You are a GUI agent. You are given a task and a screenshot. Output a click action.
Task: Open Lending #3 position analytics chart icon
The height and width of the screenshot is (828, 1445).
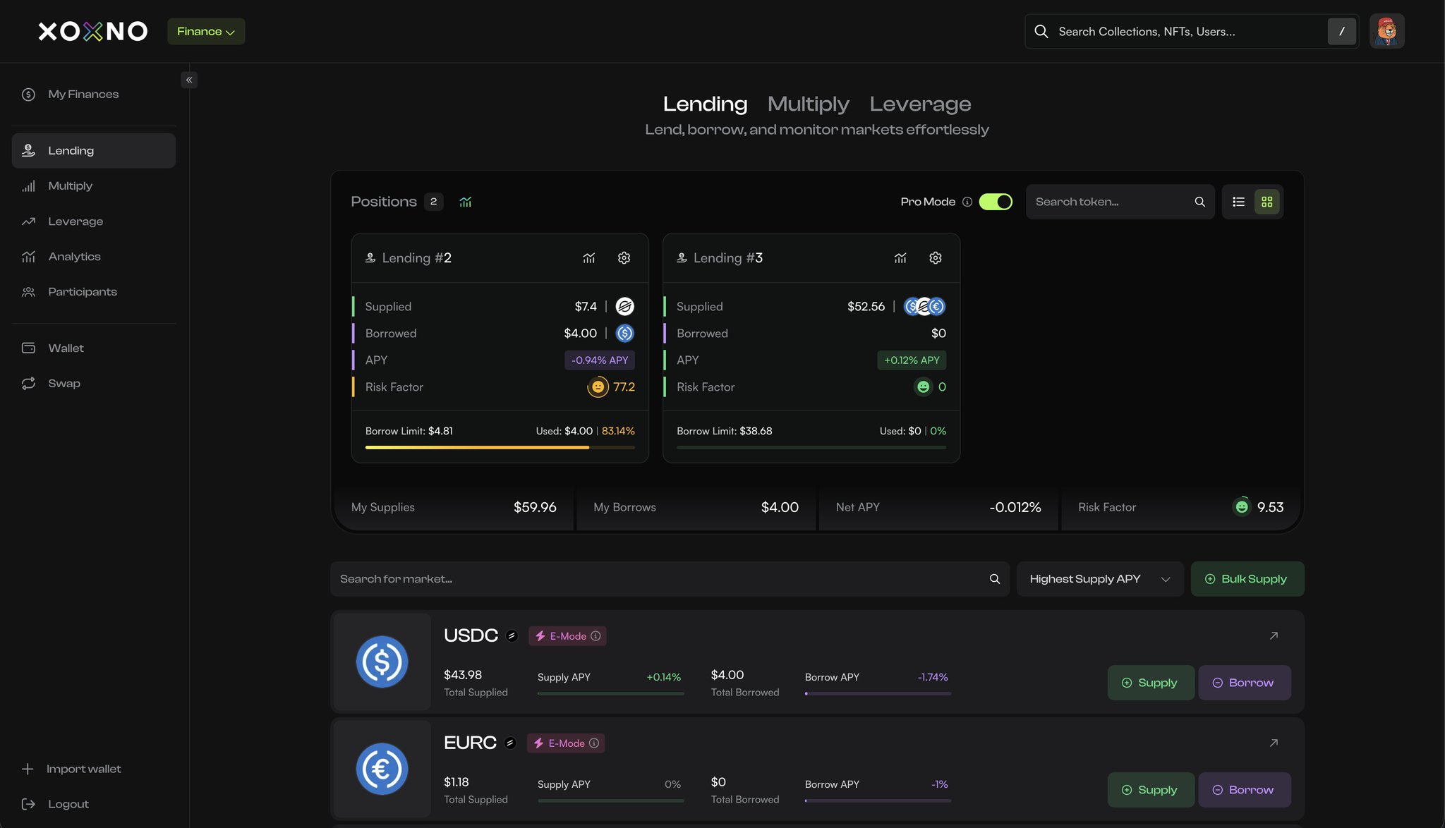tap(900, 258)
